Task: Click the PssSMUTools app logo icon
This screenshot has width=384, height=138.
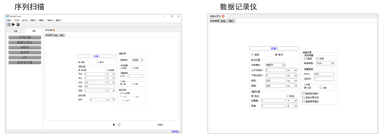Action: tap(8, 16)
